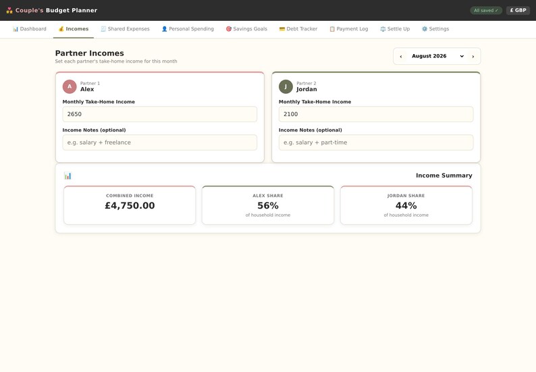Click the Payment Log clipboard icon
The width and height of the screenshot is (536, 372).
[x=332, y=29]
